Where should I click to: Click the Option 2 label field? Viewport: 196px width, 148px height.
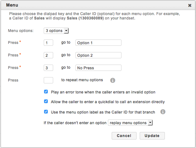(98, 55)
